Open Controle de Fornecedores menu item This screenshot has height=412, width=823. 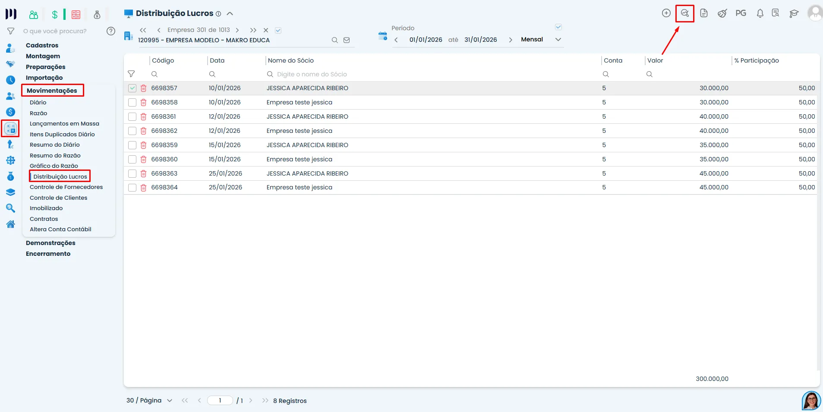(x=66, y=187)
